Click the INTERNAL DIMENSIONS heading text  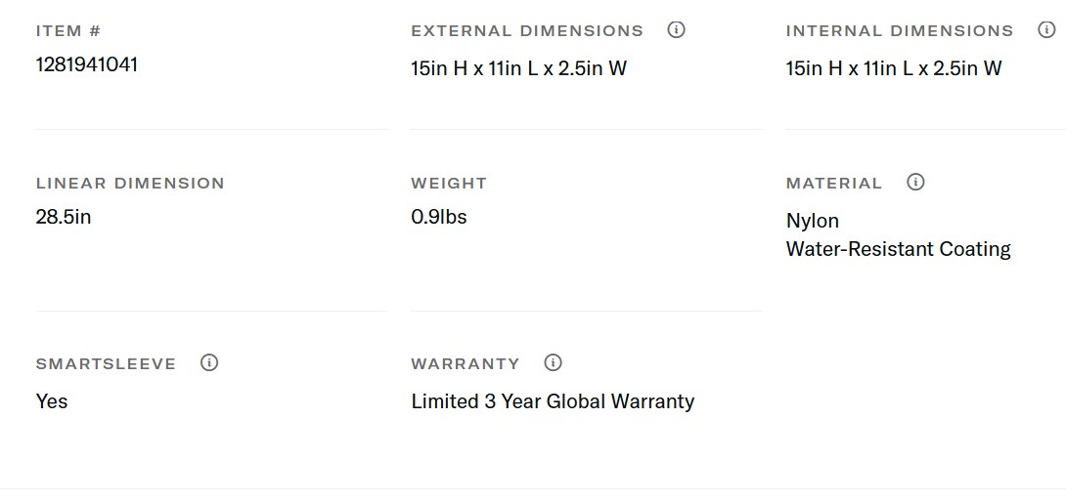(x=900, y=31)
